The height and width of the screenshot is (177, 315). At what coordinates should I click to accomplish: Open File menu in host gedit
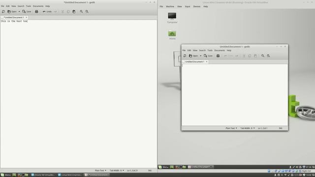[2, 6]
